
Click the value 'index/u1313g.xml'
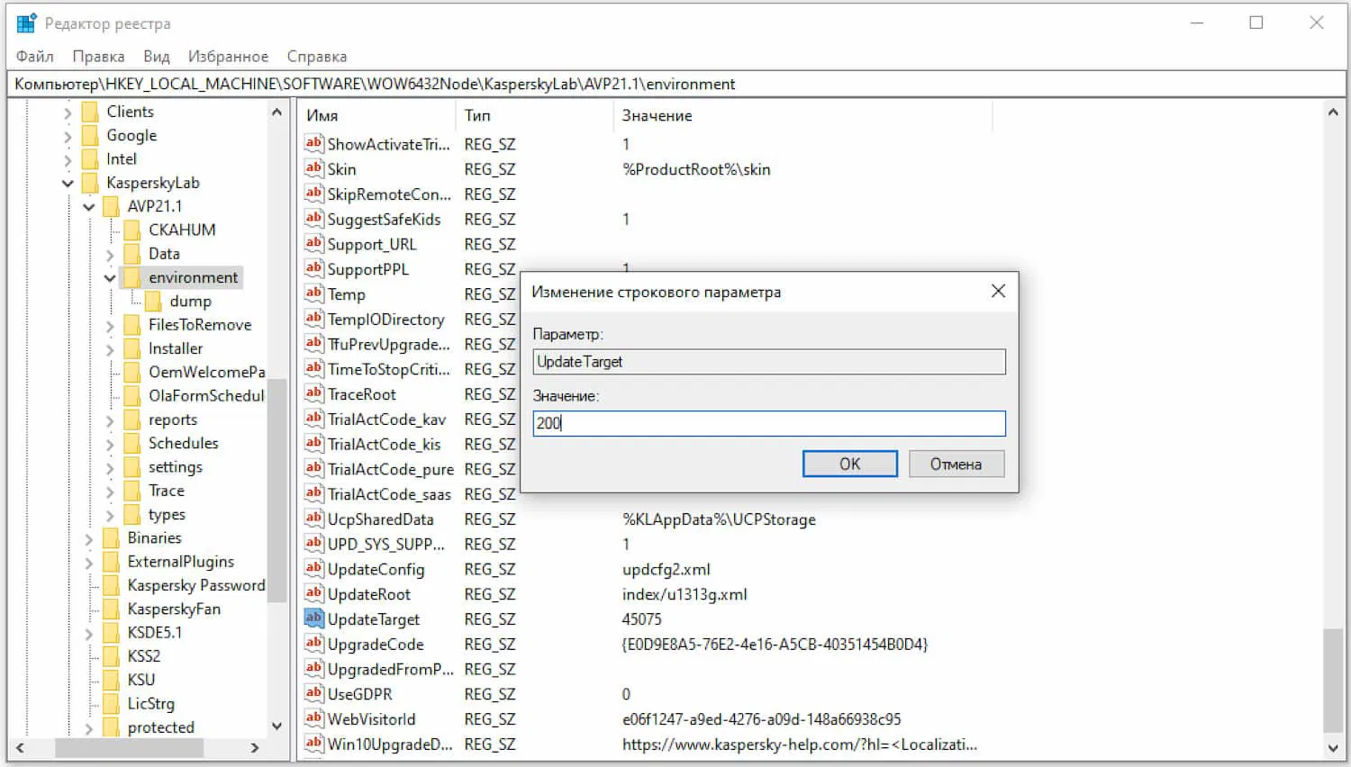tap(685, 594)
